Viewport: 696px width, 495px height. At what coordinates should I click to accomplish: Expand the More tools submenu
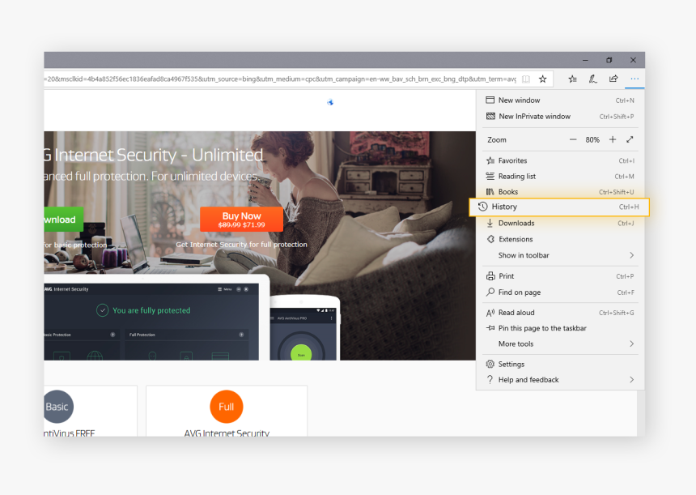click(631, 344)
